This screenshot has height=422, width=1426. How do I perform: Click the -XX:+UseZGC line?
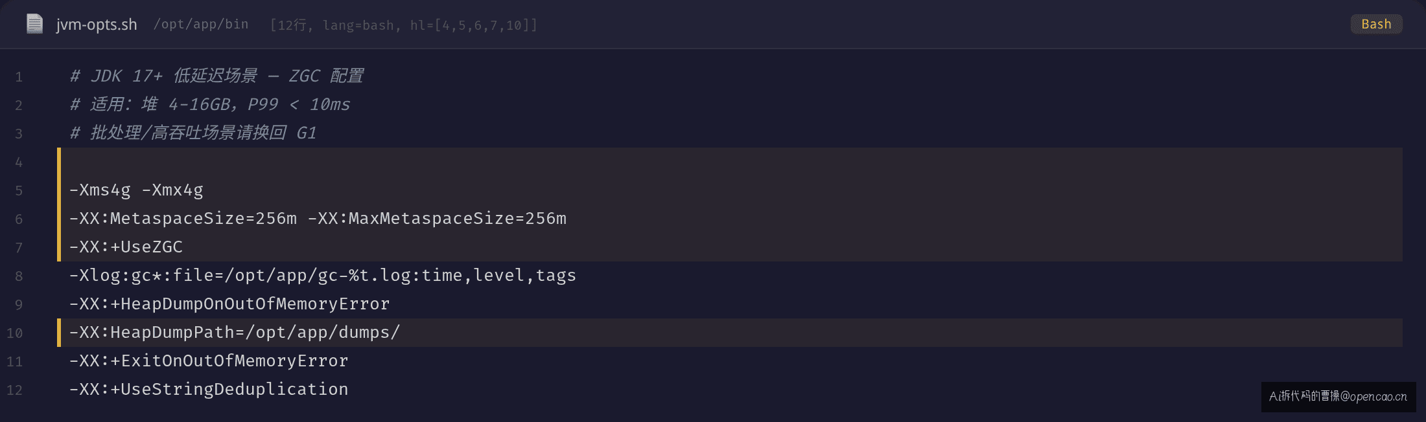point(126,247)
